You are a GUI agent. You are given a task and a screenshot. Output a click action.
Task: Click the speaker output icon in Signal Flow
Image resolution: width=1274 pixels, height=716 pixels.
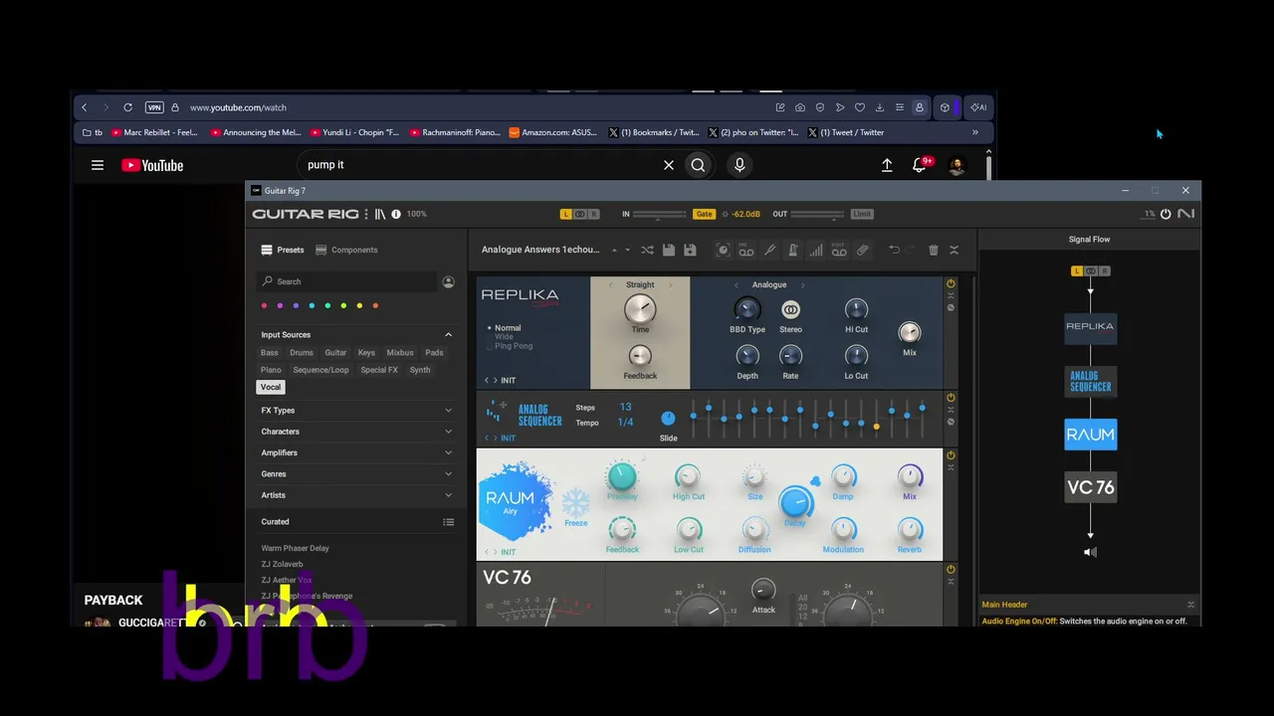(x=1090, y=552)
